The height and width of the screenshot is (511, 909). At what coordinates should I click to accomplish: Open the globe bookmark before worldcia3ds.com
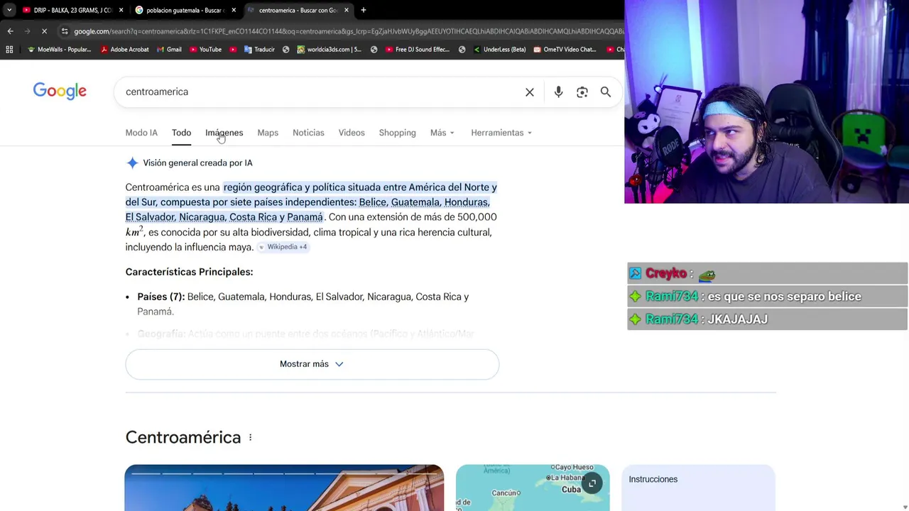[285, 50]
